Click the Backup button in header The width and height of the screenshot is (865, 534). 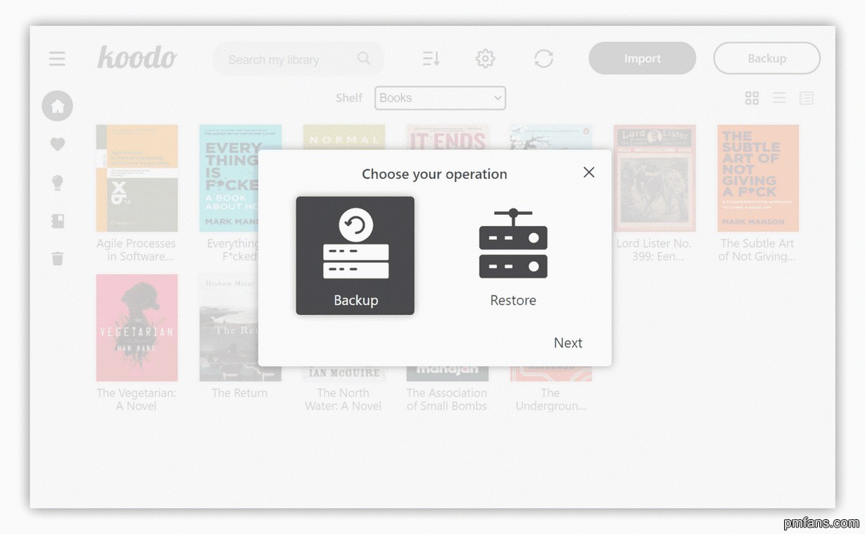tap(766, 58)
